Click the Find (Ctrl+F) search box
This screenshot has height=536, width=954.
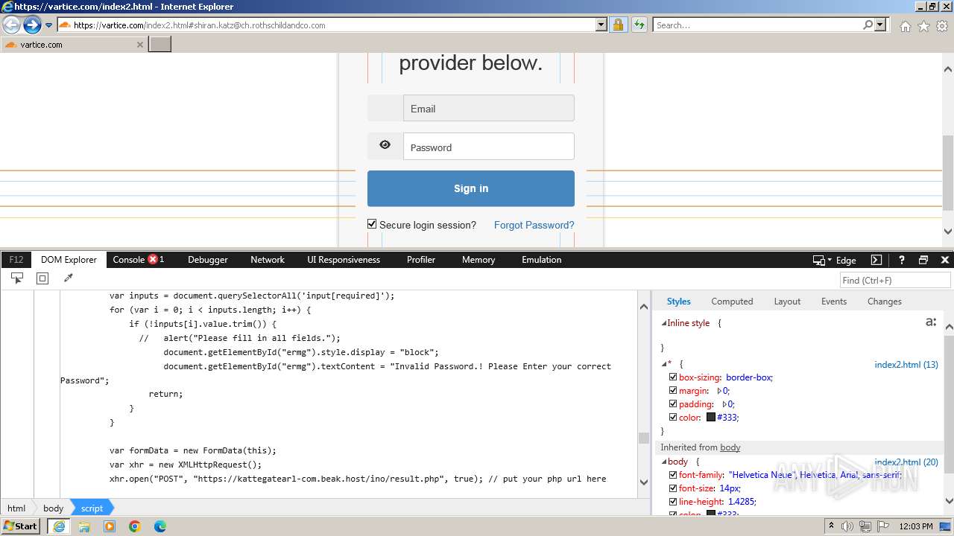[x=895, y=280]
